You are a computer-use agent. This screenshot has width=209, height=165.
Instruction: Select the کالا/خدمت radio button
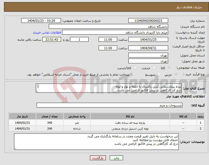(135, 68)
